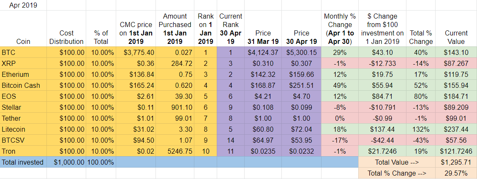Screen dimensions: 477x179
Task: Click BTCSV monthly change '-17%'
Action: (x=340, y=140)
